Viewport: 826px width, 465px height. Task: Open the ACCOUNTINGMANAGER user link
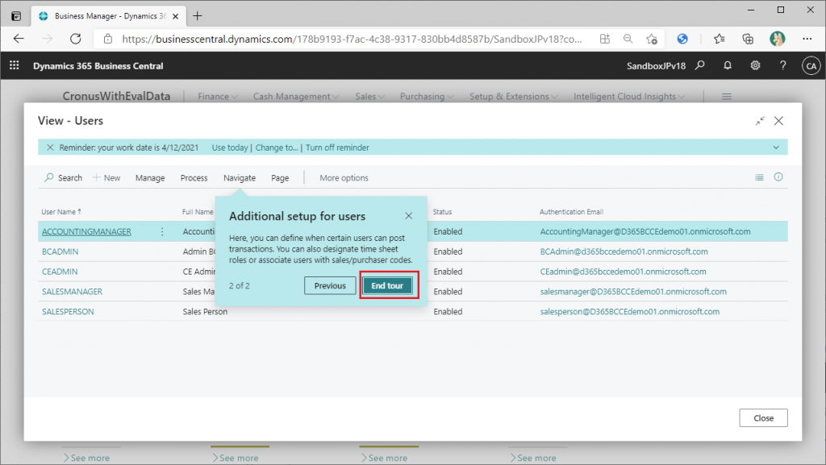86,231
